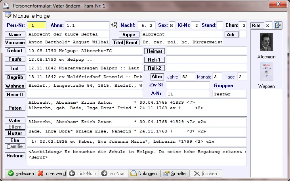The width and height of the screenshot is (290, 181).
Task: Click the Manuelle Folge icon label
Action: click(x=24, y=16)
